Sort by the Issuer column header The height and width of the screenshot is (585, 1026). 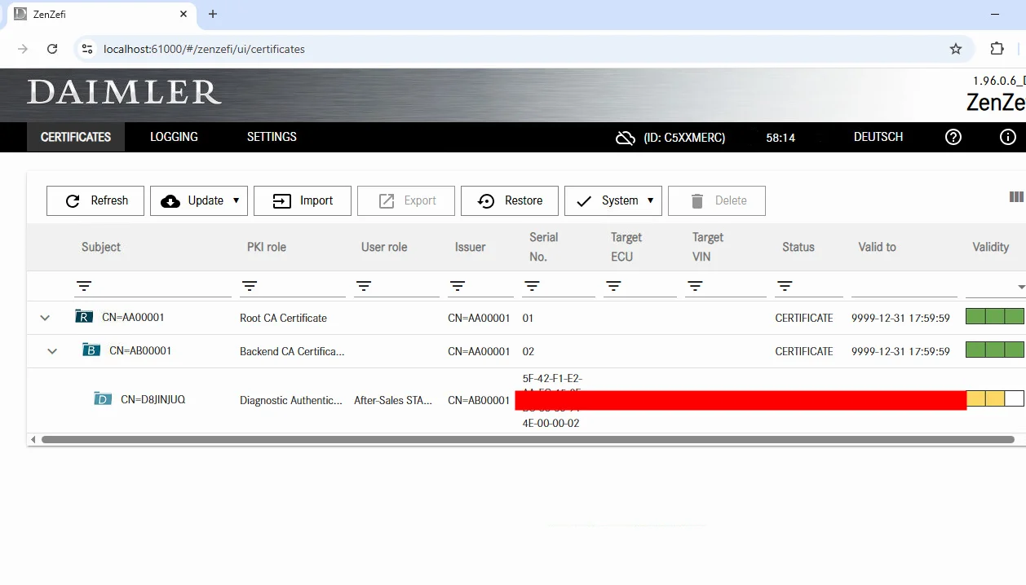[471, 247]
